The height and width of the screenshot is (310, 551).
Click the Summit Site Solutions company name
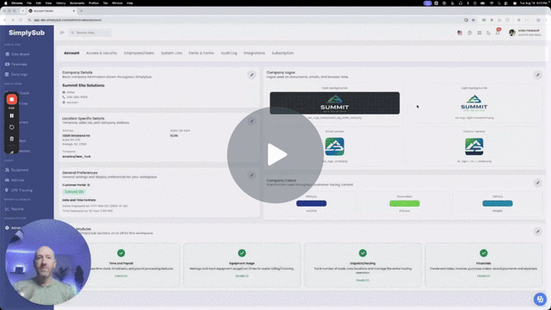(x=84, y=85)
